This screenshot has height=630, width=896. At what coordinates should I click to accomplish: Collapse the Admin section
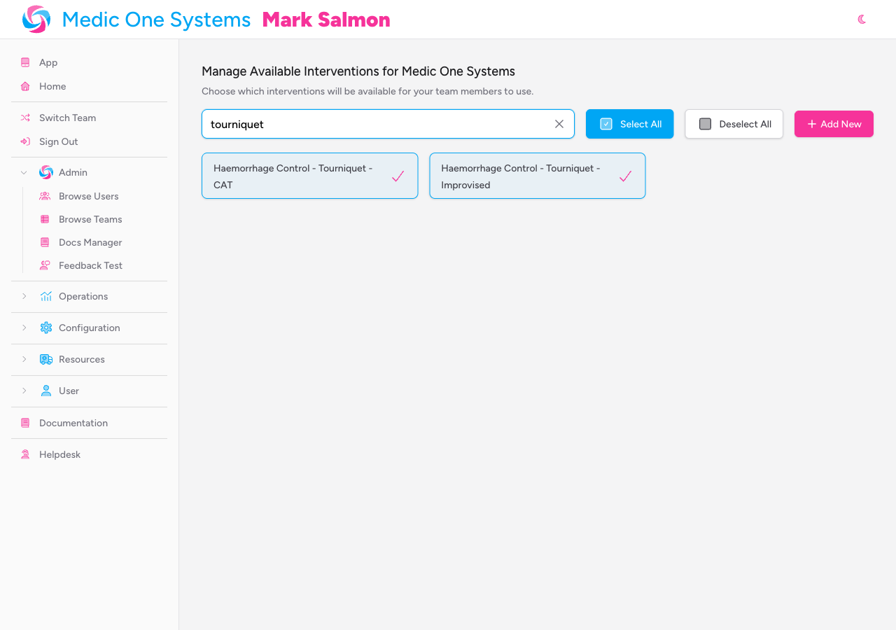click(x=23, y=172)
